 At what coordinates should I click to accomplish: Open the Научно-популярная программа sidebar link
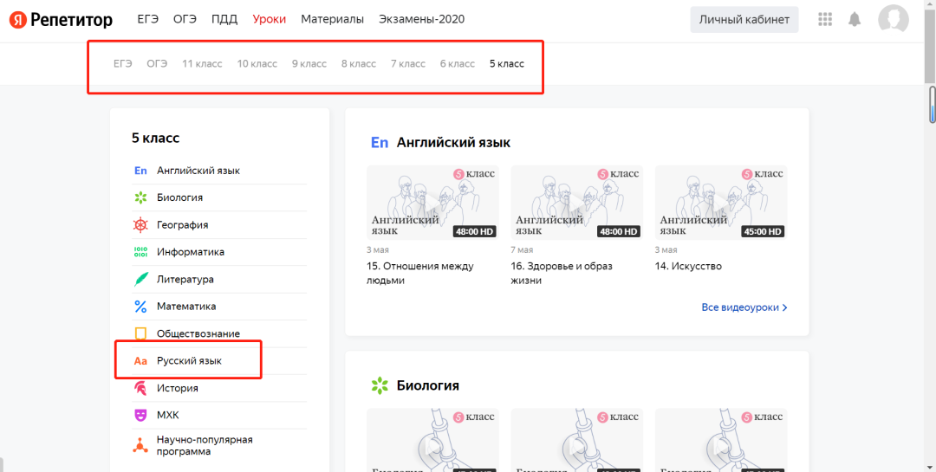click(205, 446)
